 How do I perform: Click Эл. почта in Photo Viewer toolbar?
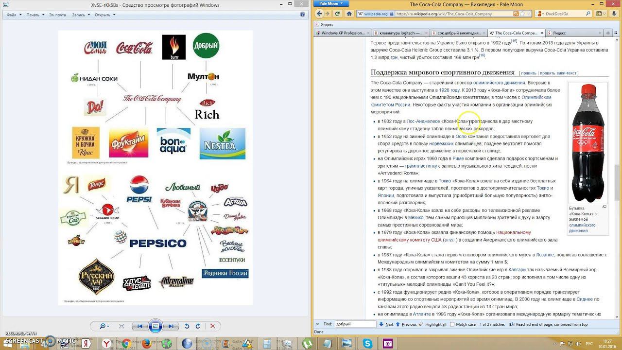[57, 15]
